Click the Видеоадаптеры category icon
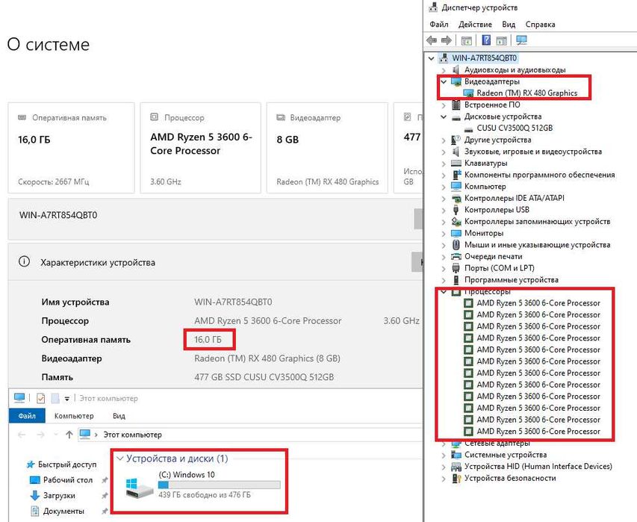Viewport: 637px width, 522px height. pos(456,81)
